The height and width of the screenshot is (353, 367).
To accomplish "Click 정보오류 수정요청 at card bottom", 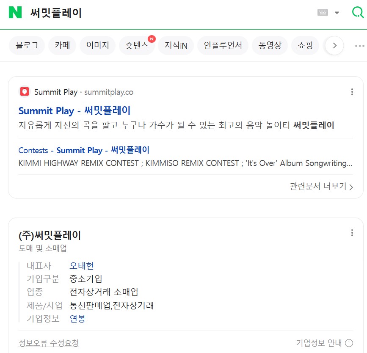I will (x=48, y=343).
